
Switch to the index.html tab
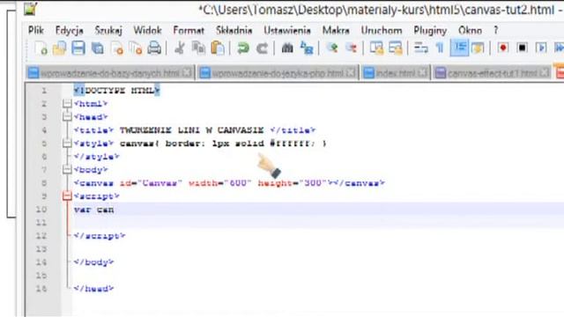click(x=396, y=73)
